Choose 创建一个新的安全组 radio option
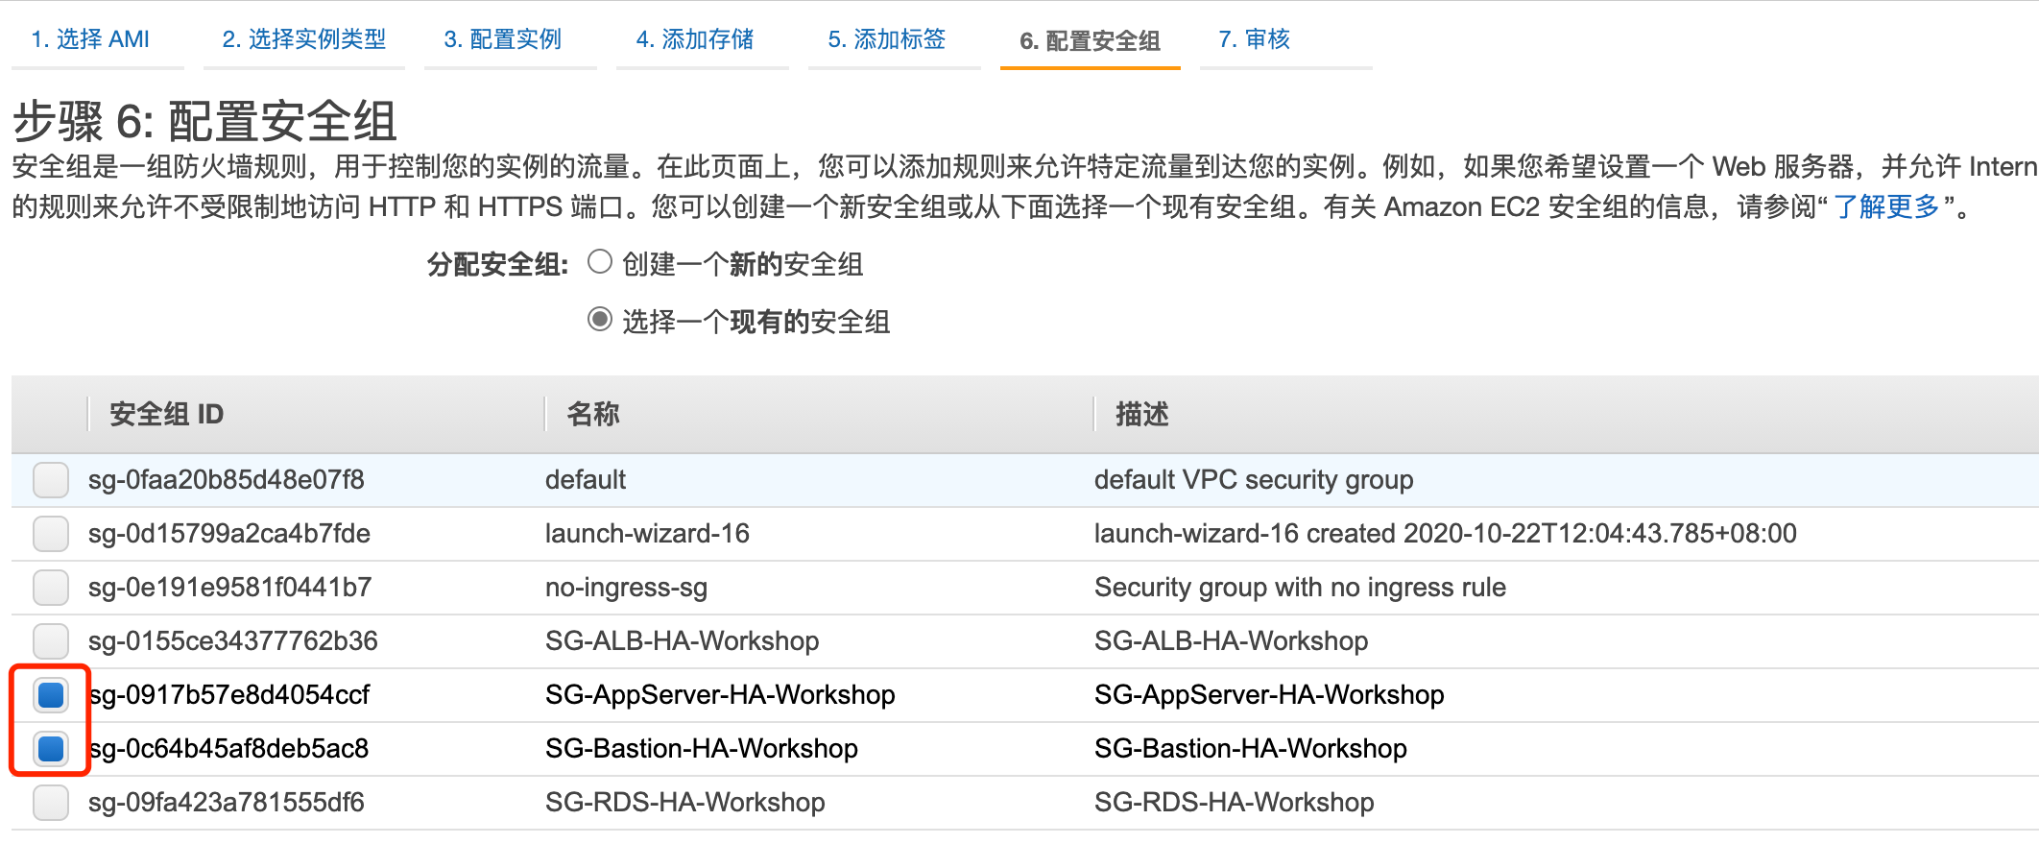2039x844 pixels. [x=600, y=262]
